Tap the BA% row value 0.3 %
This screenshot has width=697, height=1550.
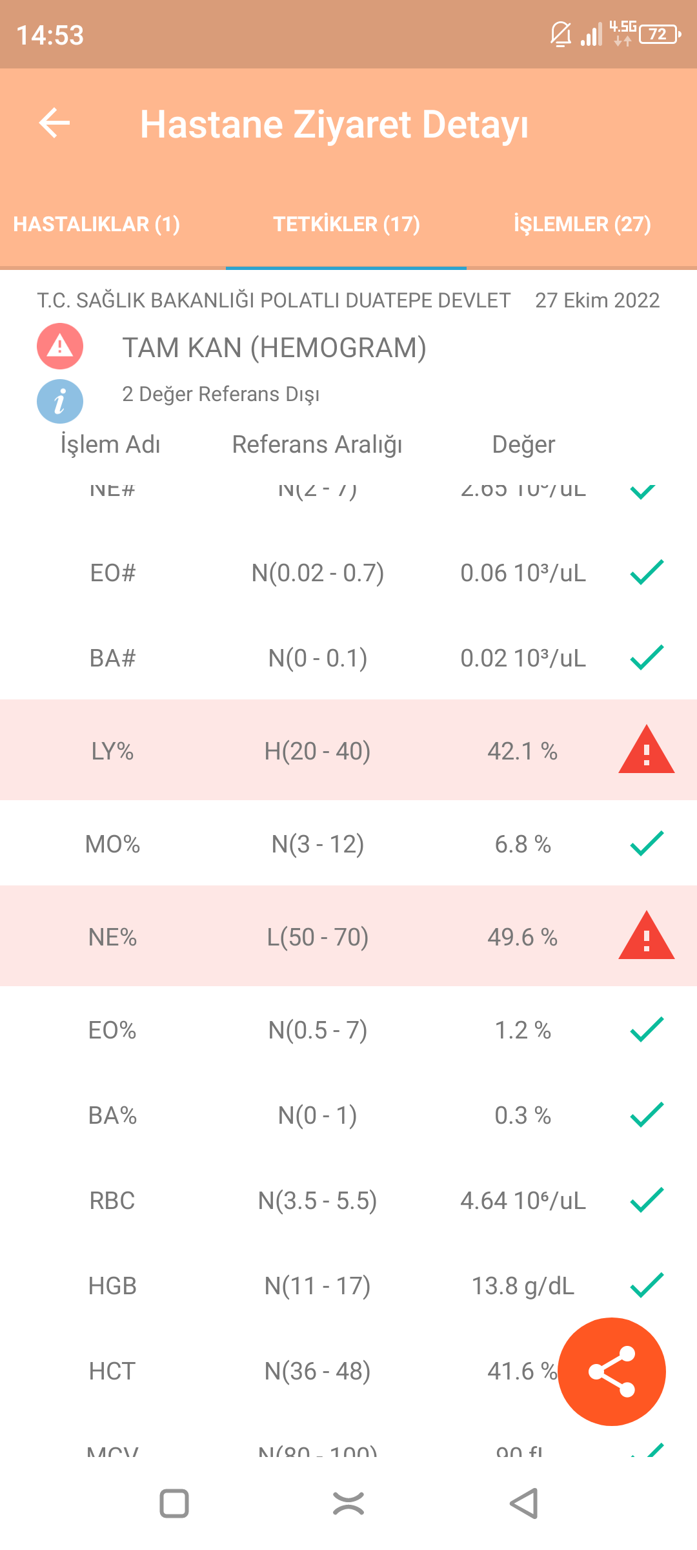[x=523, y=1115]
